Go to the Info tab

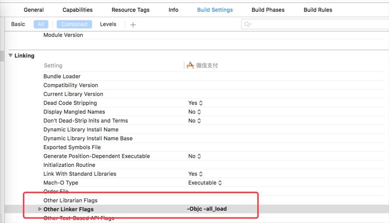pyautogui.click(x=173, y=10)
